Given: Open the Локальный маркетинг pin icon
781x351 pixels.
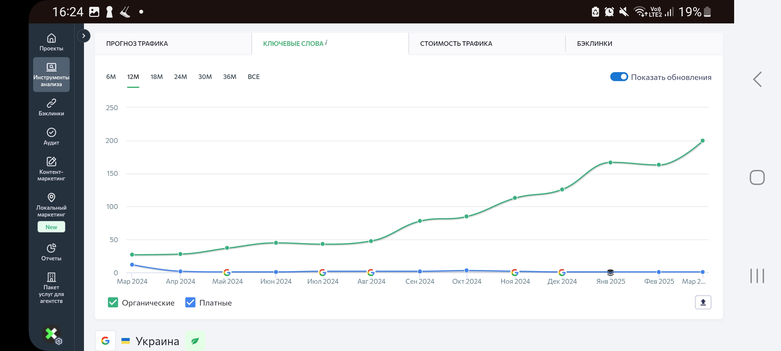Looking at the screenshot, I should tap(51, 197).
